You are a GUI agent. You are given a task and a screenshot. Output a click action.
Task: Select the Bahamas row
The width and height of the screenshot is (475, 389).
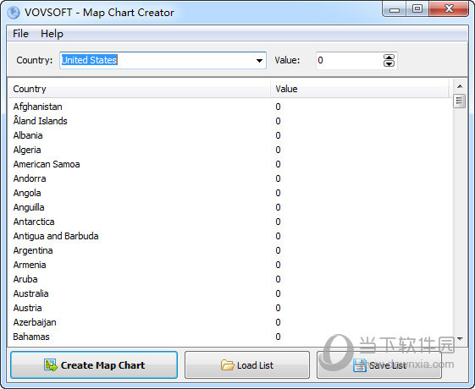pos(230,337)
